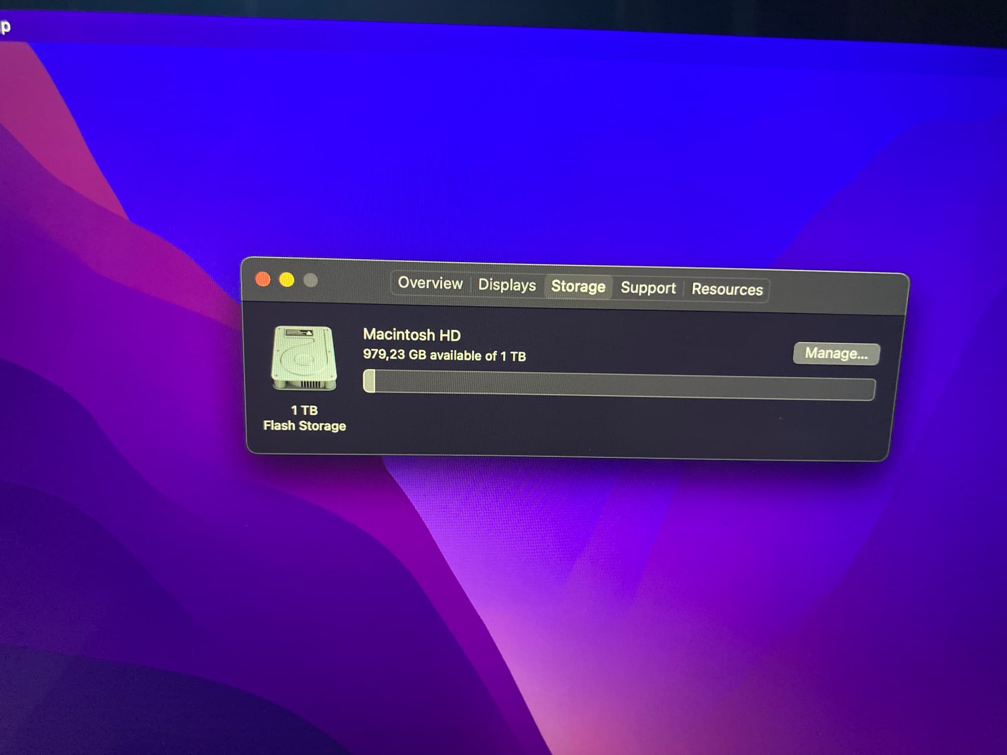Click the Macintosh HD volume name
Viewport: 1007px width, 755px height.
pyautogui.click(x=412, y=335)
